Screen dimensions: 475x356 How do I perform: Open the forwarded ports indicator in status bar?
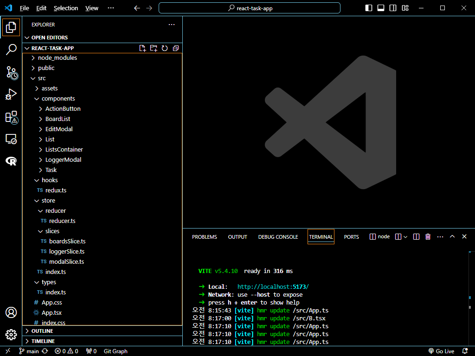tap(91, 351)
